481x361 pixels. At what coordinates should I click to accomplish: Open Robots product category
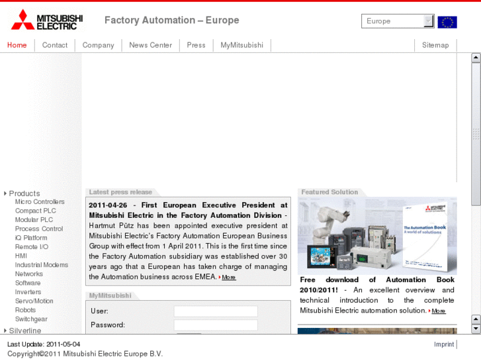click(x=25, y=310)
